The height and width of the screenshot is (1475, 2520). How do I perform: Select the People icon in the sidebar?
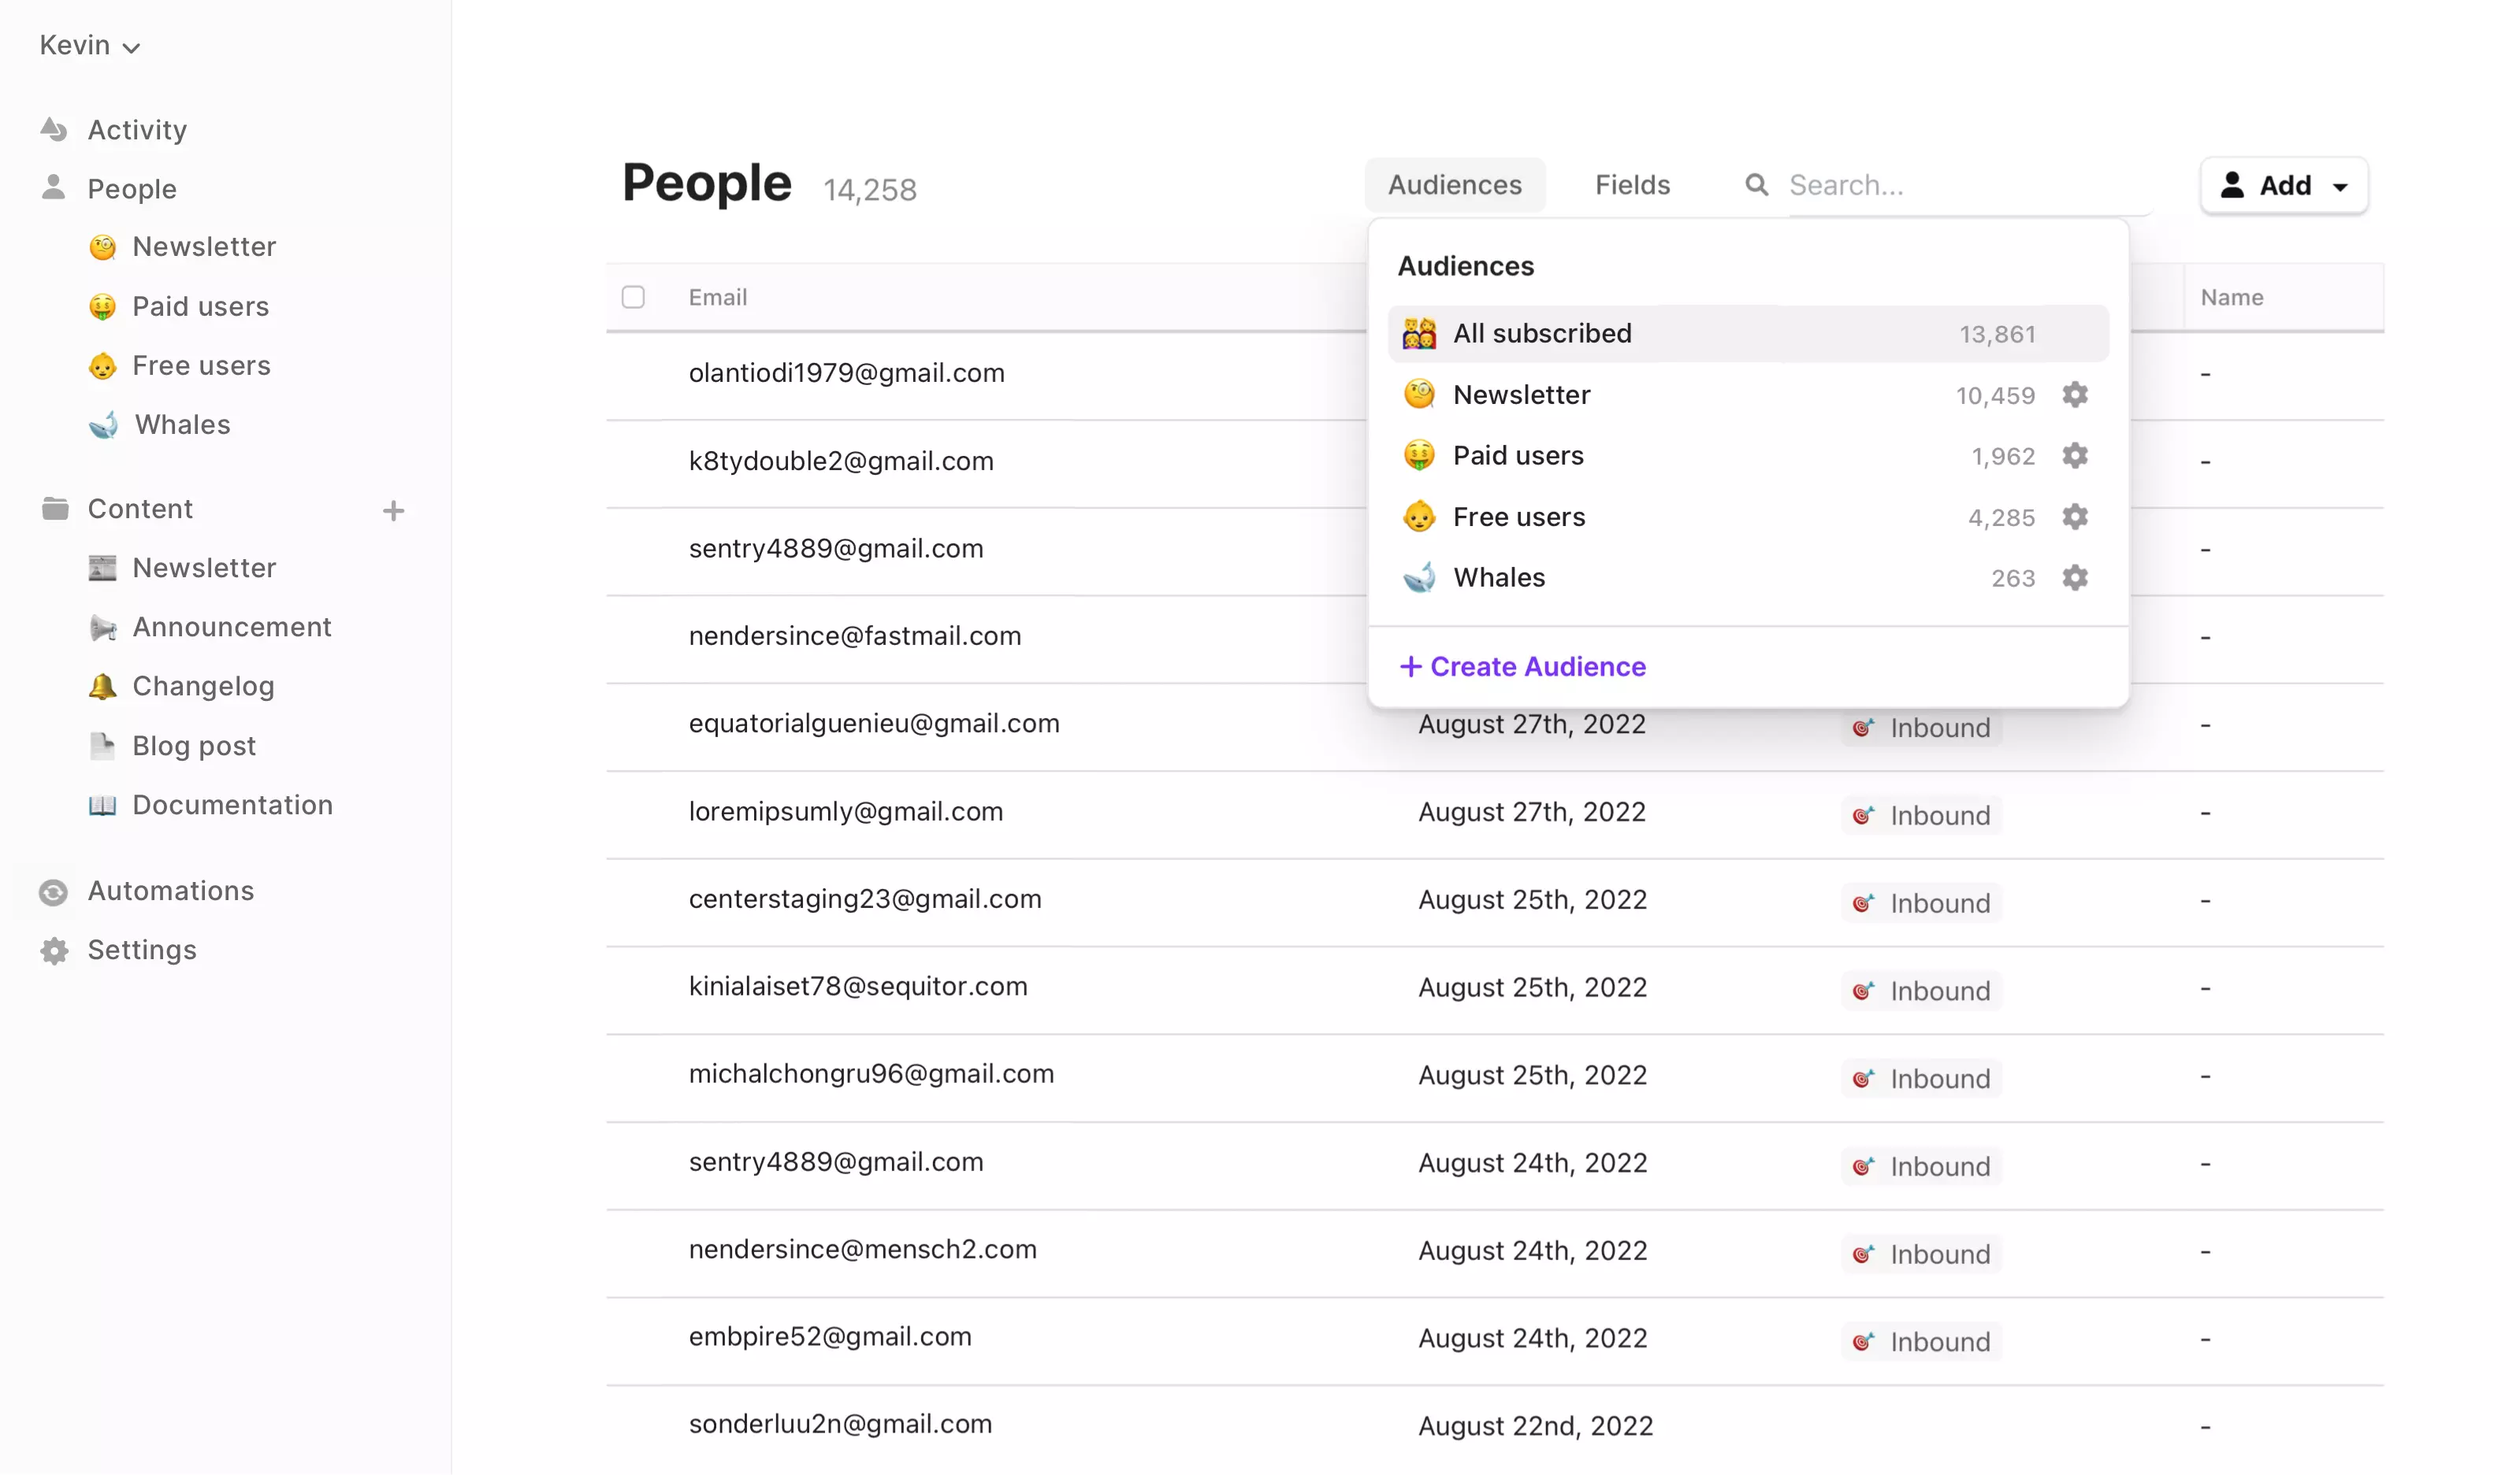pos(54,188)
